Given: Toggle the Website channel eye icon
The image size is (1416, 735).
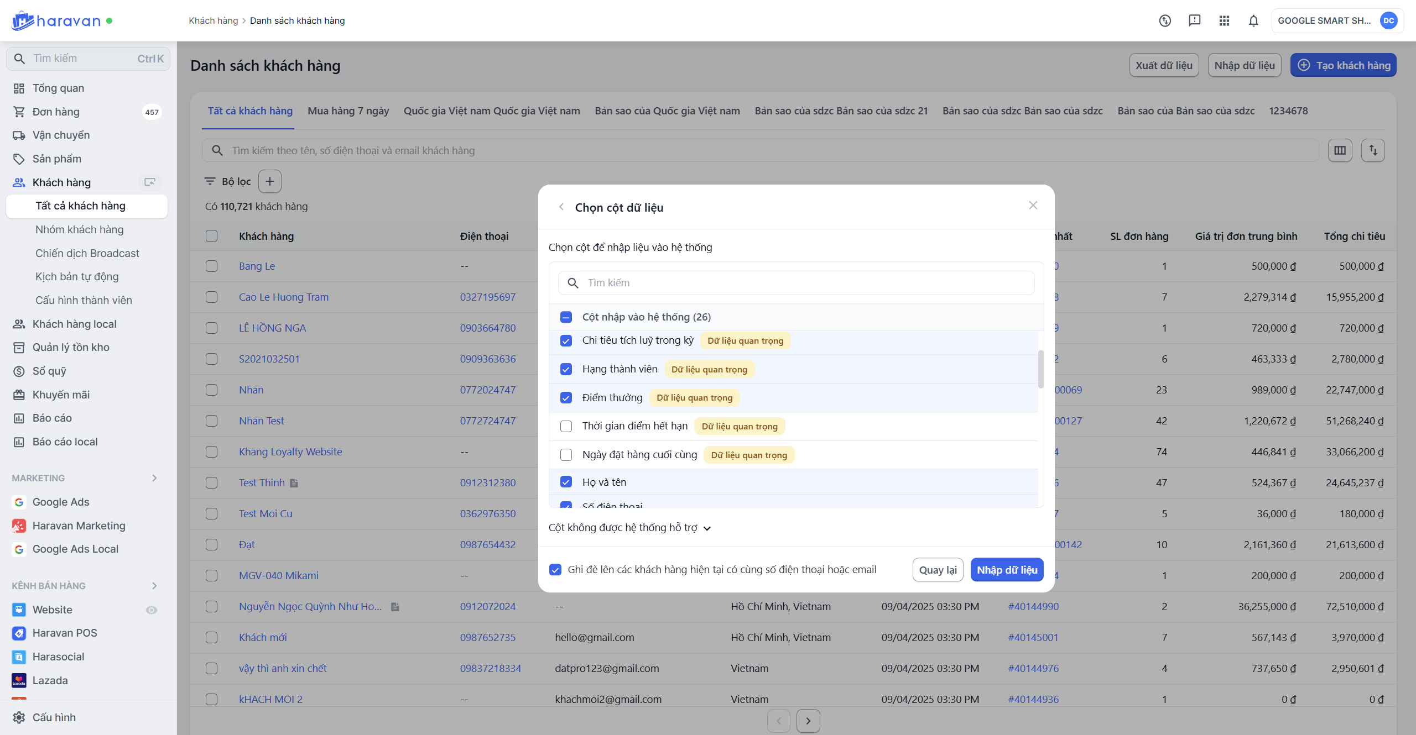Looking at the screenshot, I should (152, 610).
